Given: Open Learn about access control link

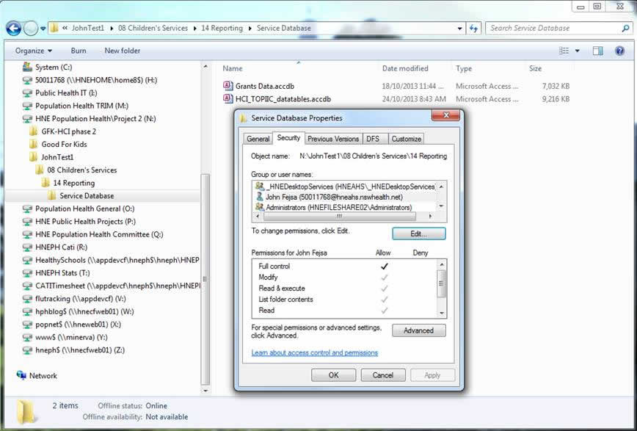Looking at the screenshot, I should click(314, 352).
